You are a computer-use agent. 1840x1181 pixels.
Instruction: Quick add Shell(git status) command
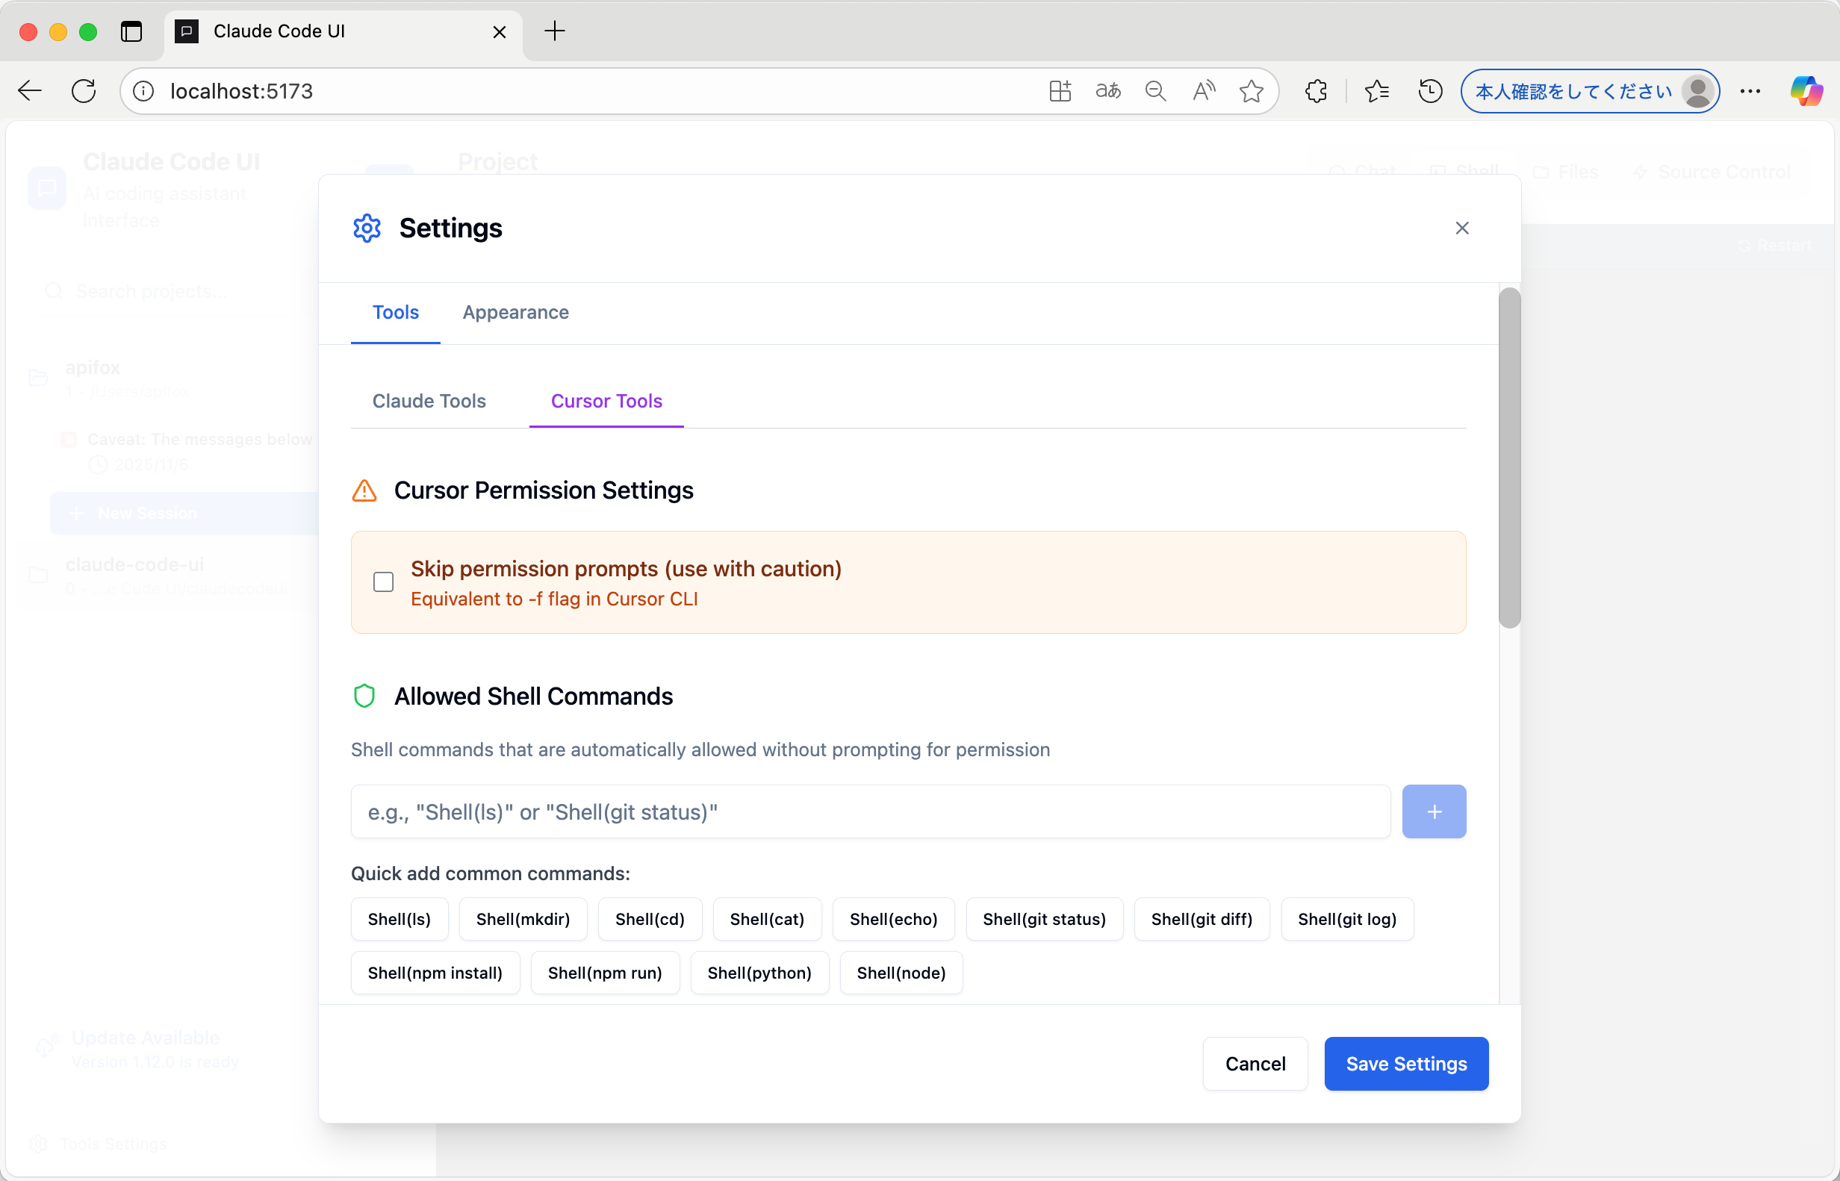pyautogui.click(x=1043, y=919)
